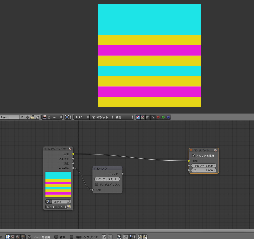Enable アンチエイリアス checkbox
This screenshot has width=254, height=239.
click(96, 184)
